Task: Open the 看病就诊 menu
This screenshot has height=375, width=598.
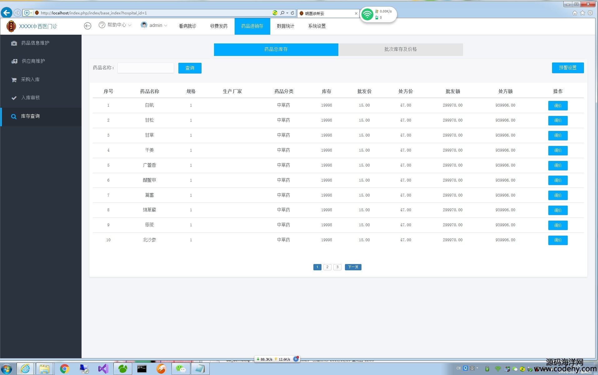Action: 187,26
